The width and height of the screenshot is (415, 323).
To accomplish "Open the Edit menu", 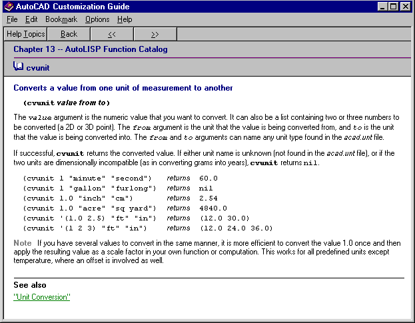I will click(x=31, y=19).
